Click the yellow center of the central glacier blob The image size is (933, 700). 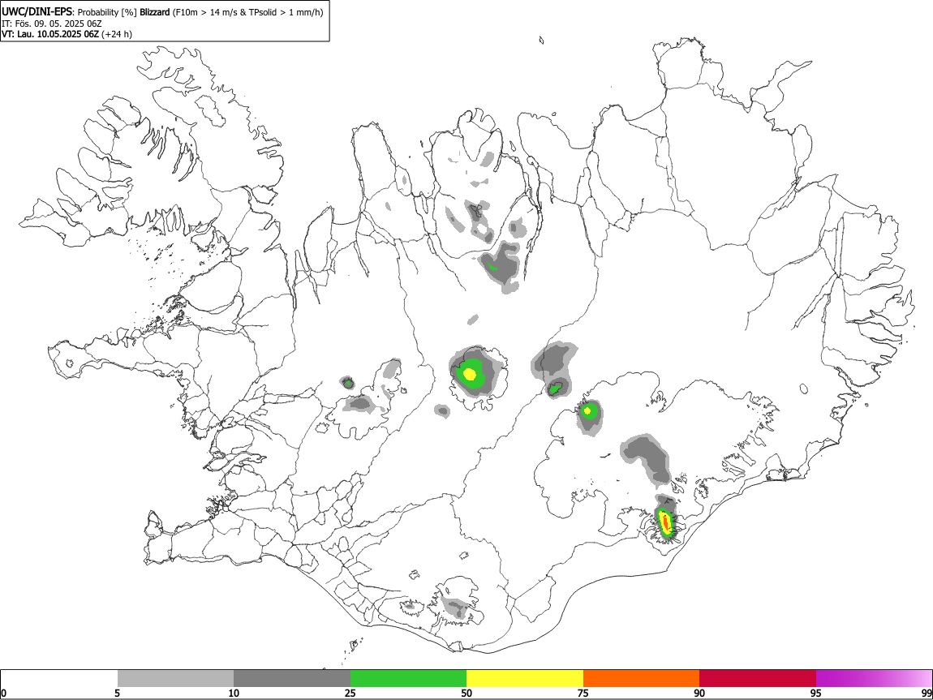click(x=470, y=374)
